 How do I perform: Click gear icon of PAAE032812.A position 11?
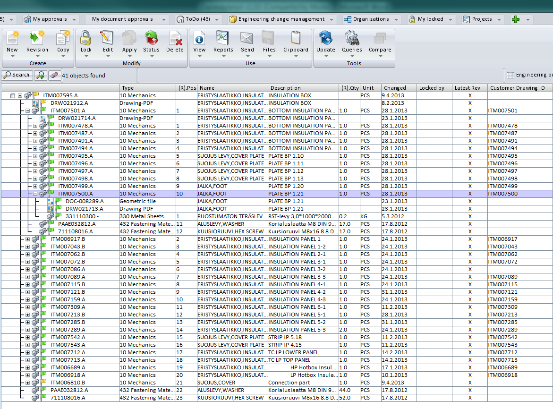pyautogui.click(x=43, y=224)
